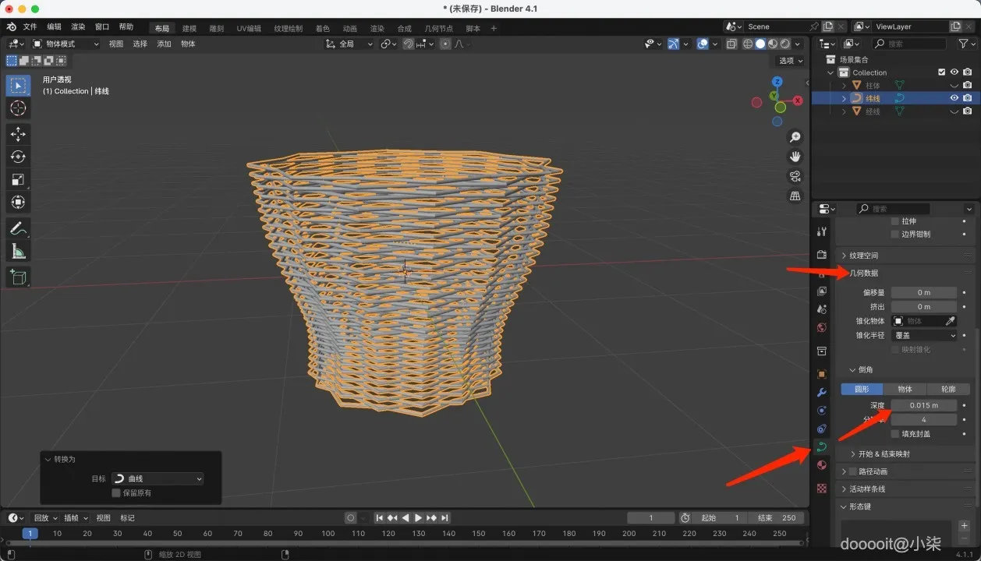Open the Modifiers properties tab (wrench)
981x561 pixels.
(821, 392)
